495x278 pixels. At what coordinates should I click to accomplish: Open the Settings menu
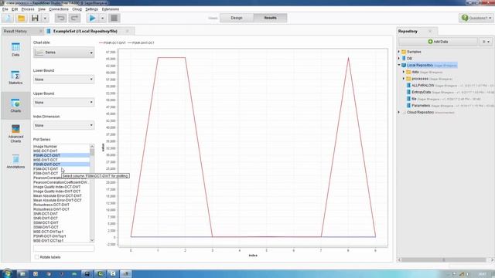pyautogui.click(x=91, y=9)
